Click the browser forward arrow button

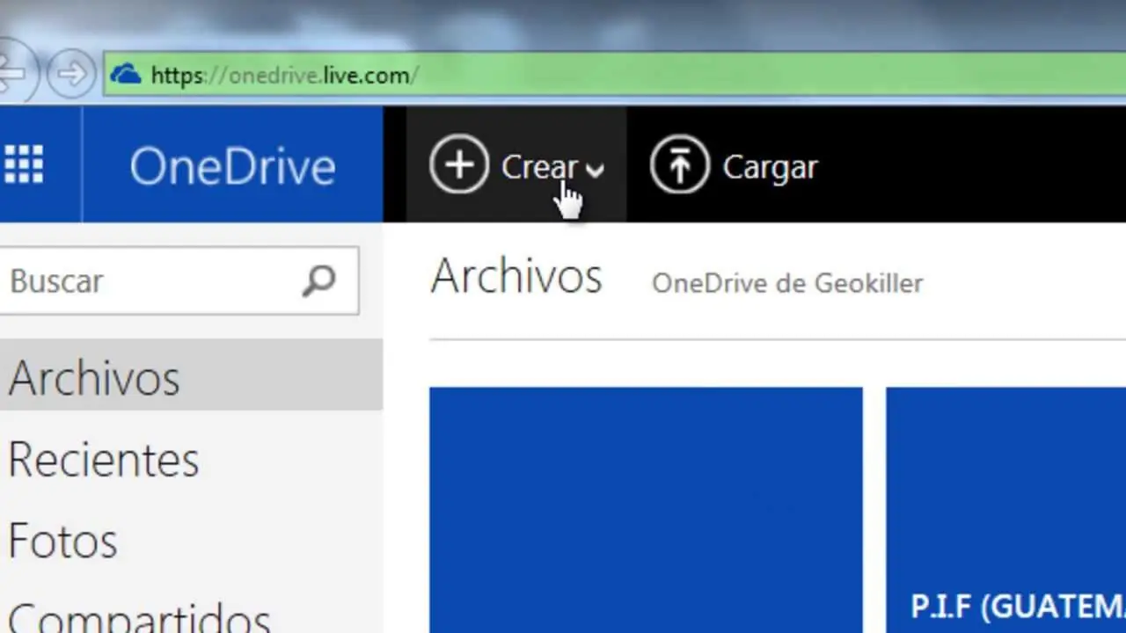[71, 74]
